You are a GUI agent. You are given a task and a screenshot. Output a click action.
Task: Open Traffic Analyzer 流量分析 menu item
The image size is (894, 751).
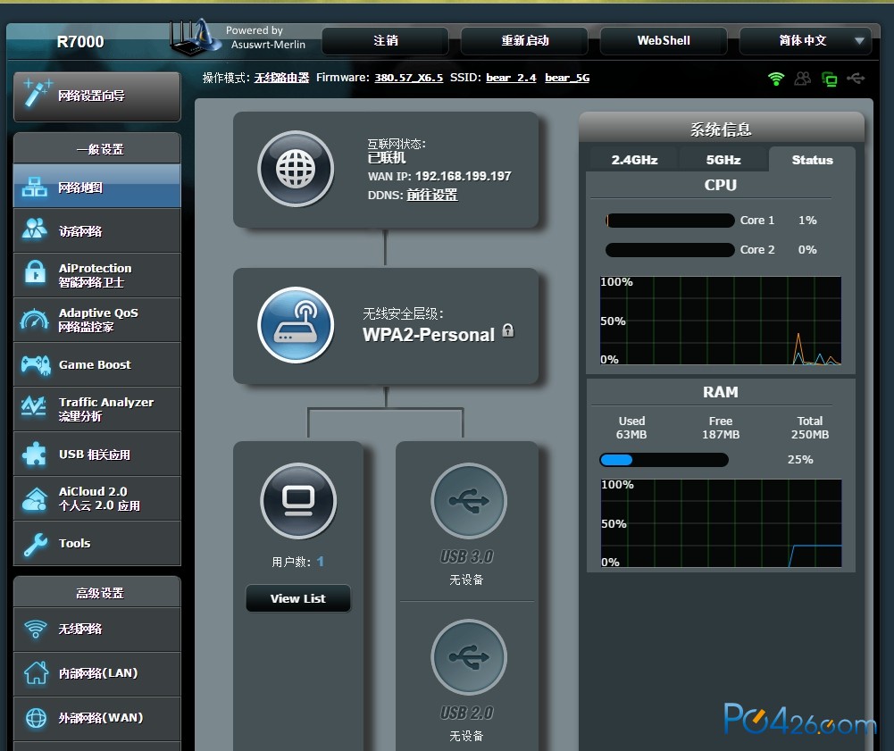(97, 409)
